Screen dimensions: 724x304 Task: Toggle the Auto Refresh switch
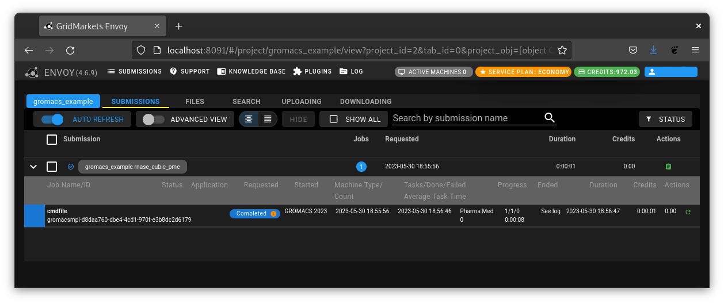[x=52, y=120]
